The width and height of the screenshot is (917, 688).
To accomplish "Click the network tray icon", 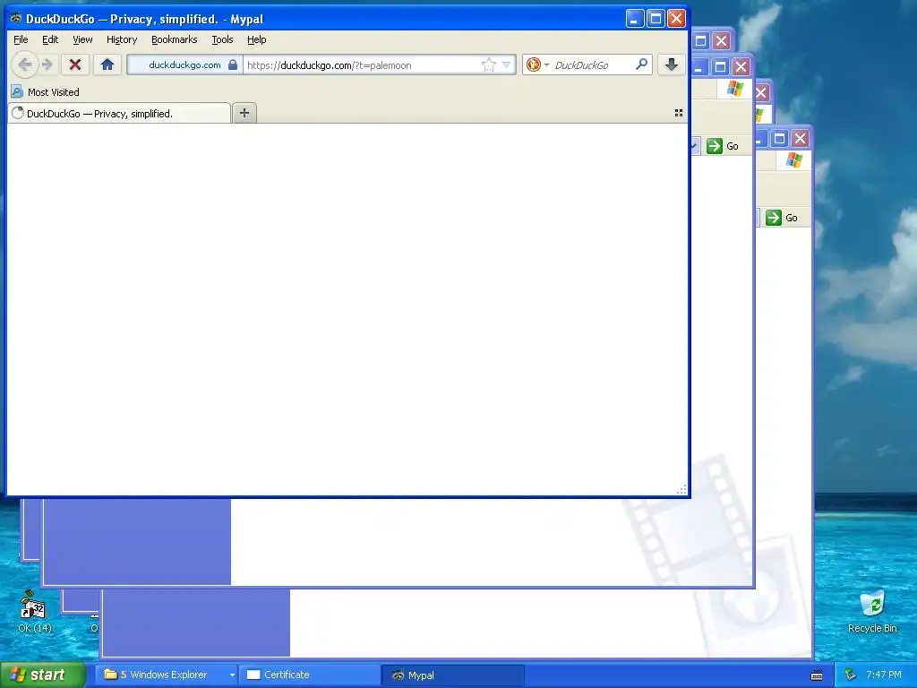I will tap(851, 675).
